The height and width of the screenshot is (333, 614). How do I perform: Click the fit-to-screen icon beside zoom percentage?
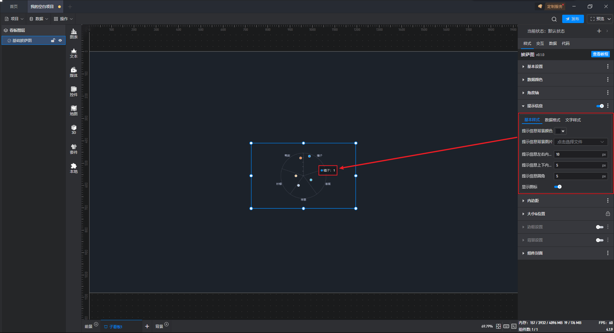click(498, 326)
